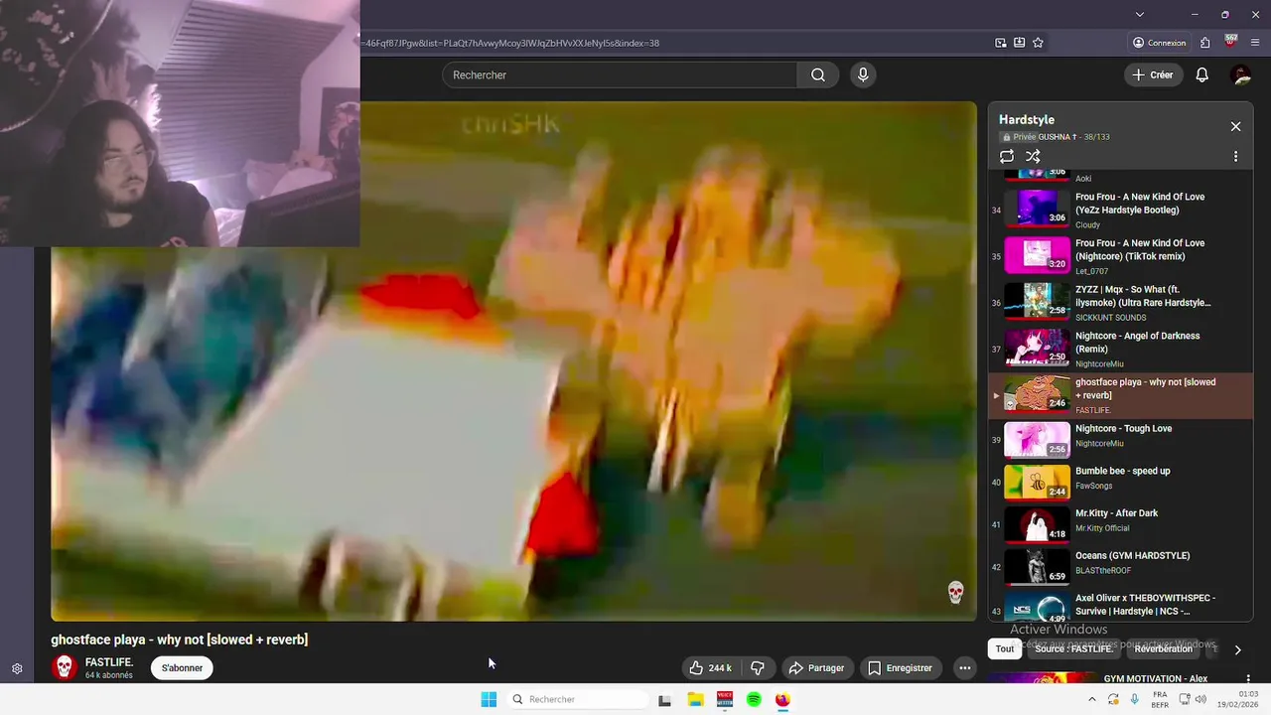Open Spotify from the taskbar
Image resolution: width=1271 pixels, height=715 pixels.
754,699
